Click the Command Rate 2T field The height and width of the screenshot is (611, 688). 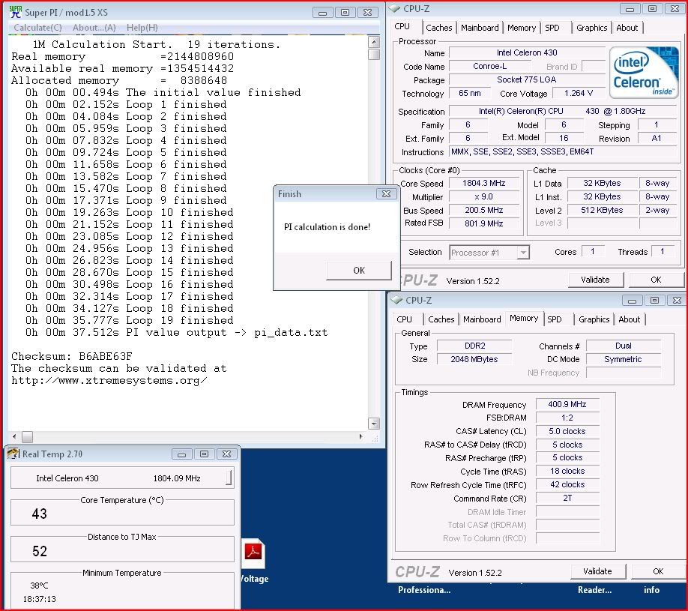pyautogui.click(x=567, y=498)
